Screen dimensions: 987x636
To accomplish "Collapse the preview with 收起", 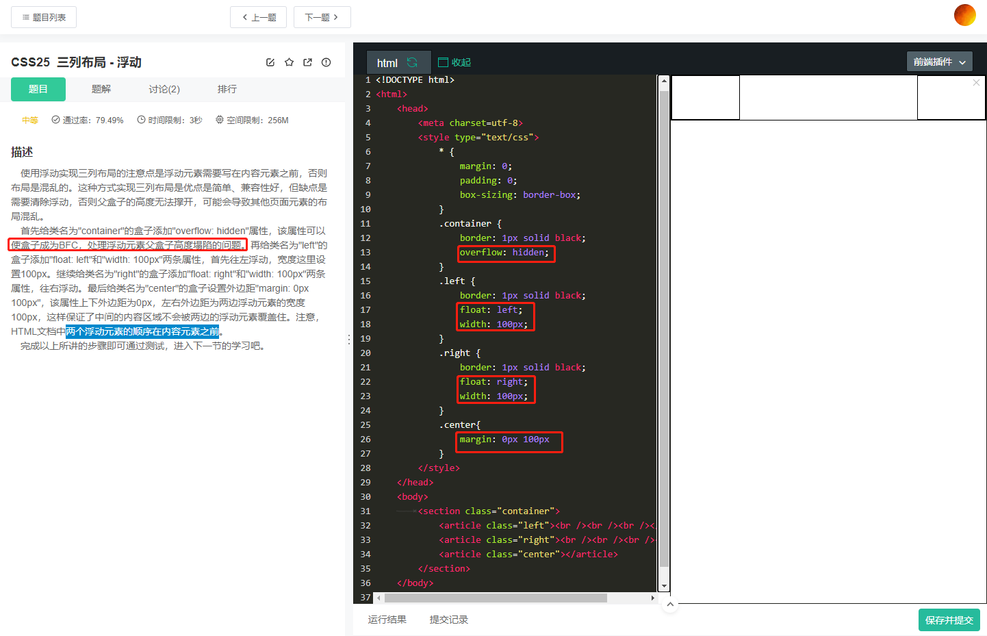I will tap(454, 62).
